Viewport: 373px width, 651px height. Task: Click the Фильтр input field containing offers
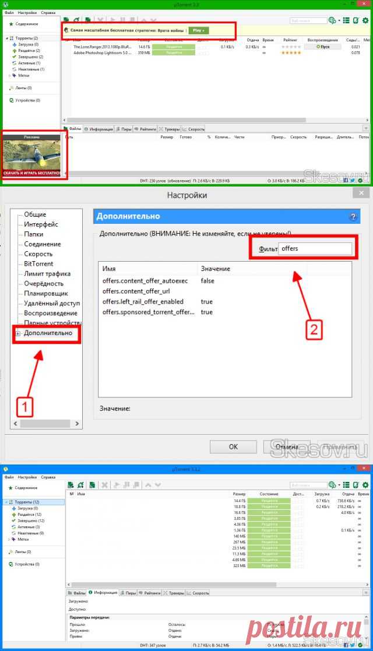315,249
